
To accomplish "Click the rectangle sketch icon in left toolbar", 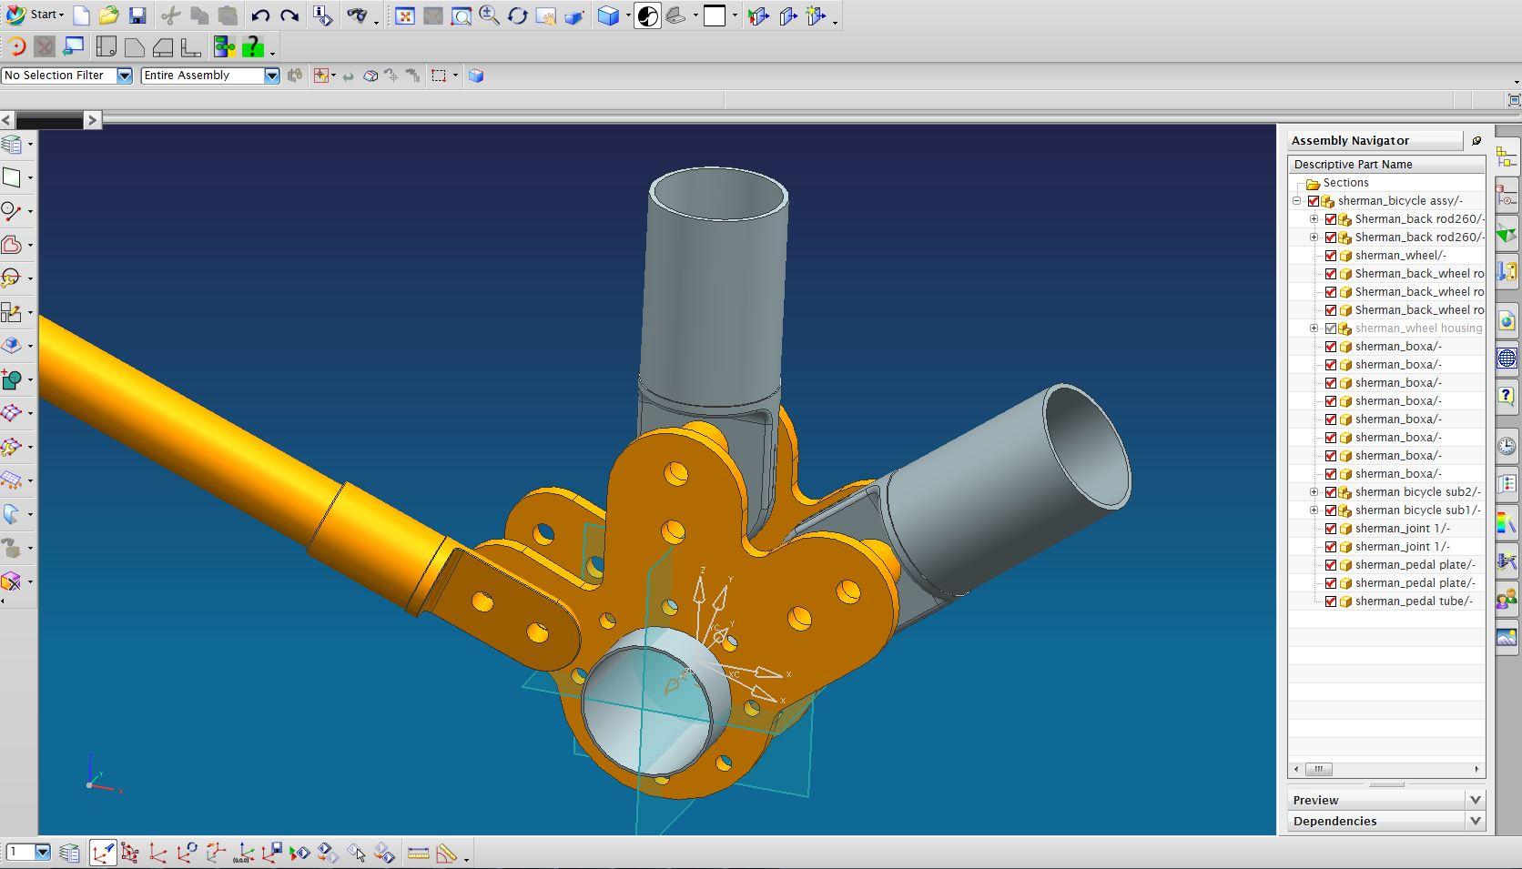I will tap(12, 177).
